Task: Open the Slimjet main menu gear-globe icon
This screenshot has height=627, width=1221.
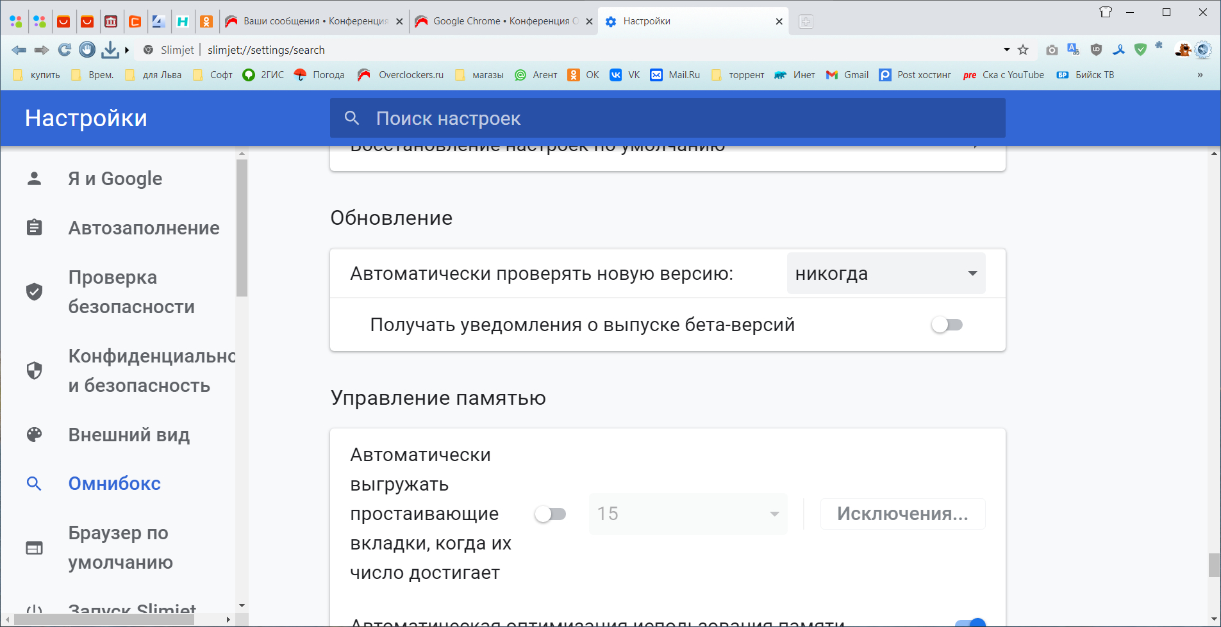Action: click(x=1203, y=50)
